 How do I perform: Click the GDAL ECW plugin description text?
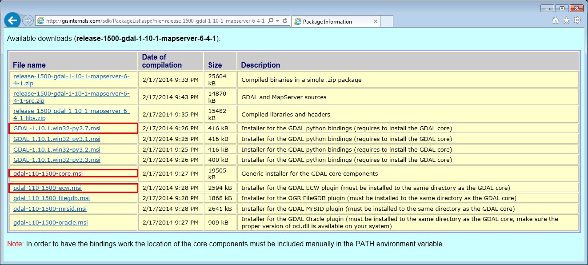pos(376,188)
